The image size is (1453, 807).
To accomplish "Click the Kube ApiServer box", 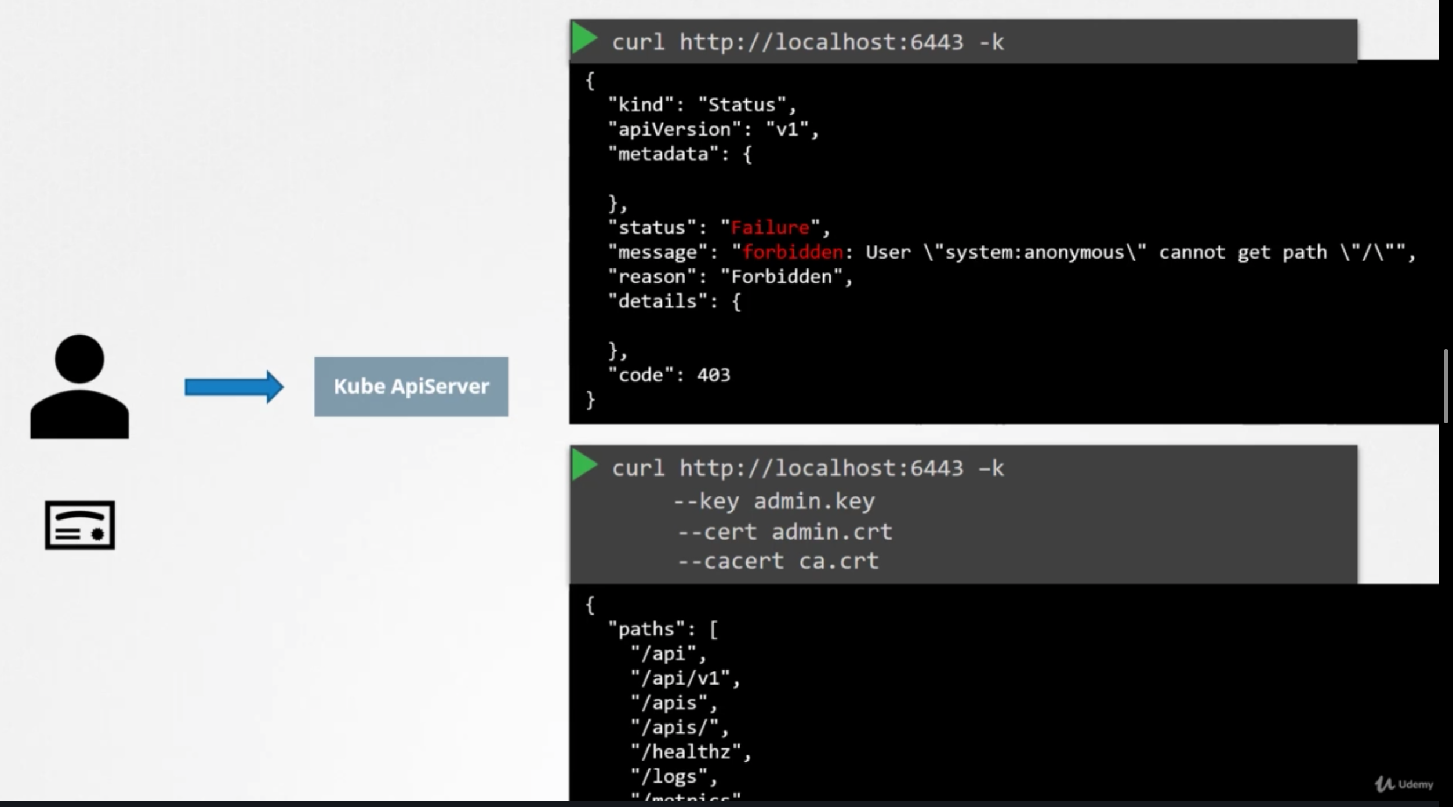I will click(411, 387).
